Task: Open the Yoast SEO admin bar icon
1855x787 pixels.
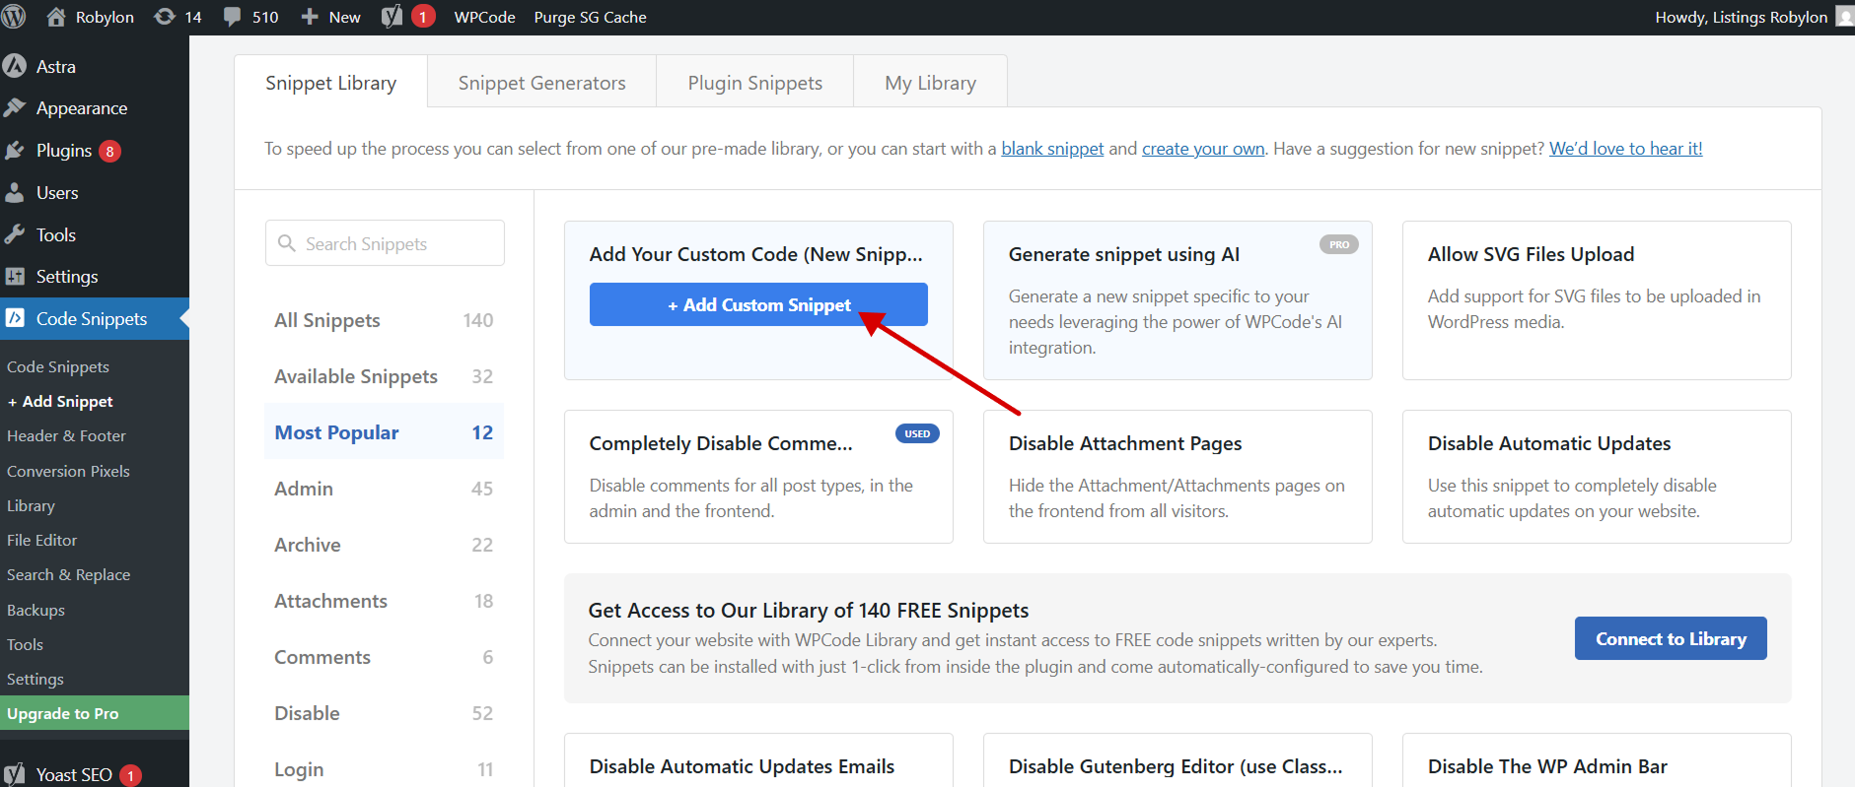Action: click(x=392, y=17)
